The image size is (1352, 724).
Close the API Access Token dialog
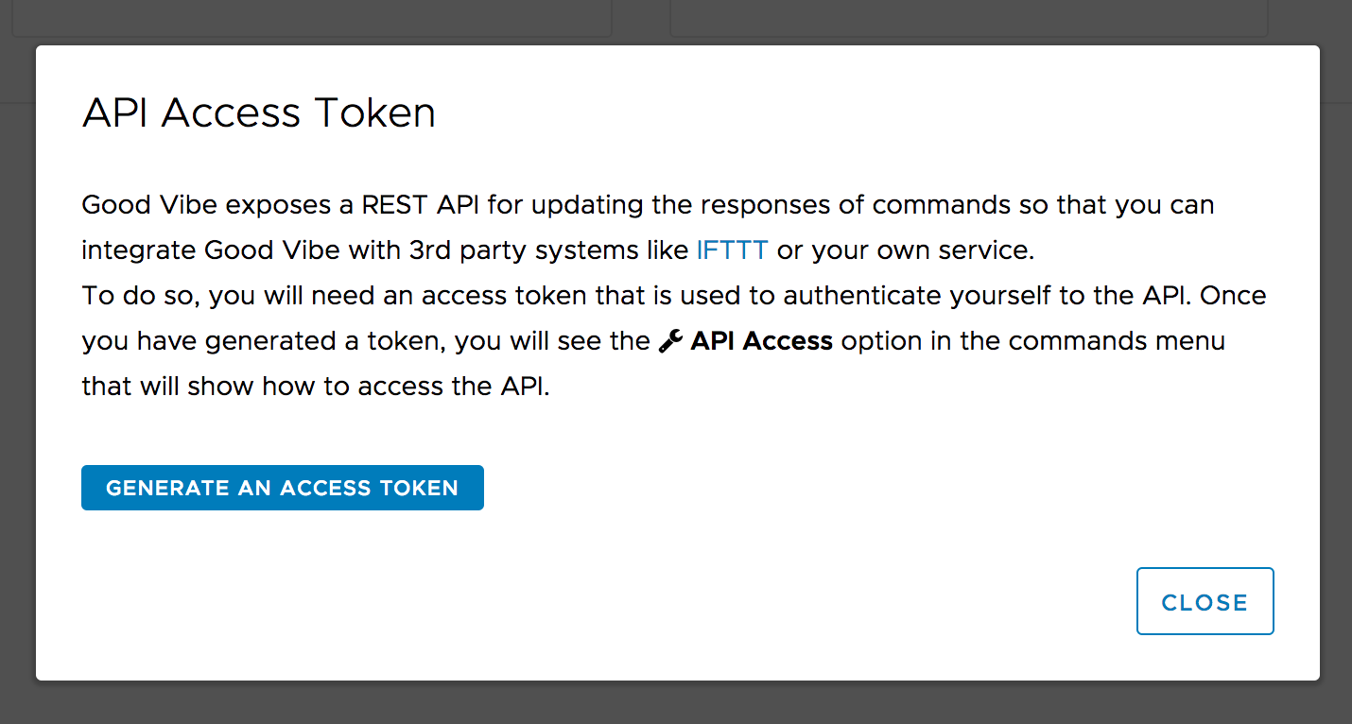point(1205,602)
